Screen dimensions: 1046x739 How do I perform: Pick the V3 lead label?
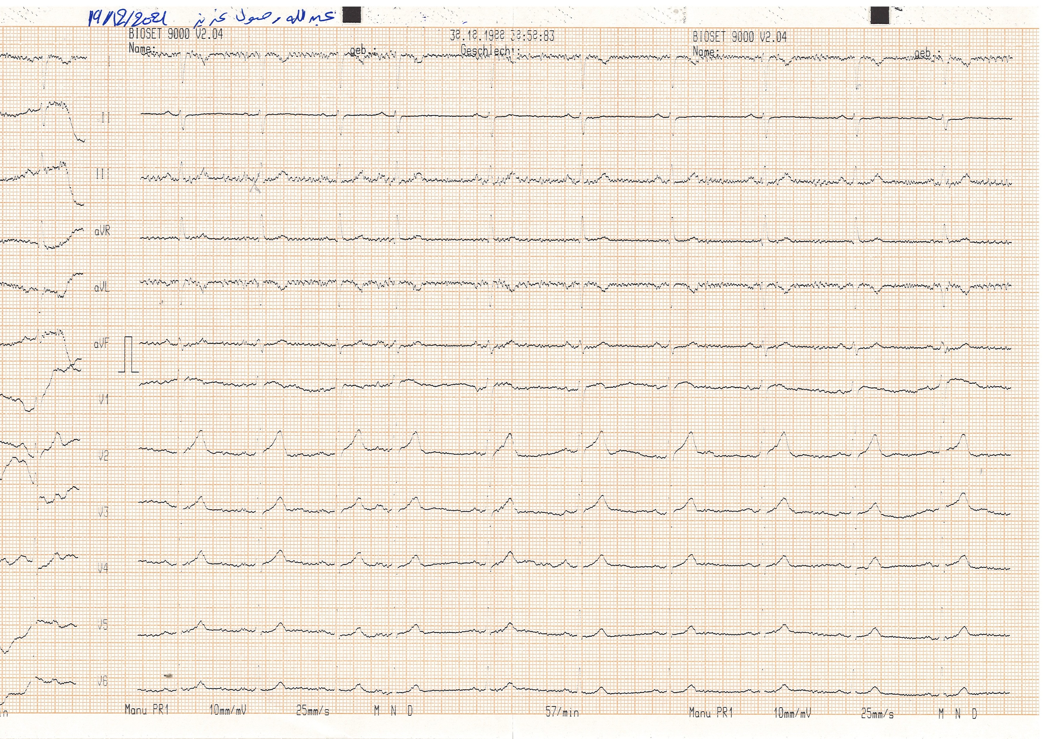point(103,512)
